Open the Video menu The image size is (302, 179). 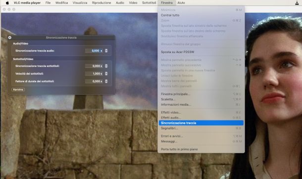[x=133, y=2]
